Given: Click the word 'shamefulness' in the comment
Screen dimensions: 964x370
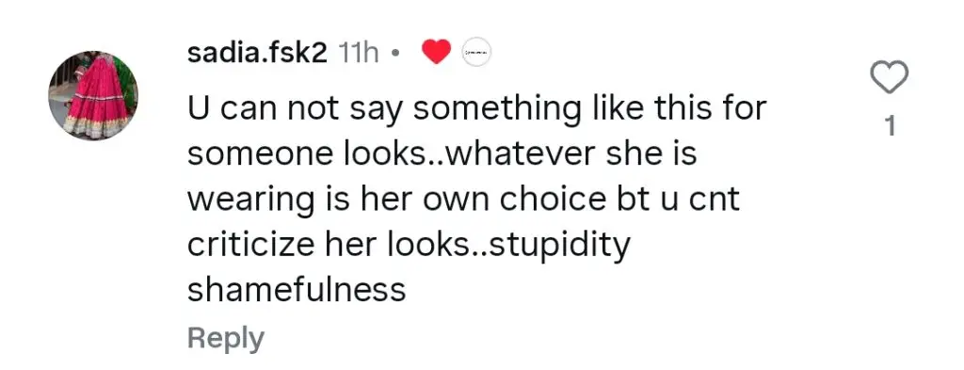Looking at the screenshot, I should point(297,290).
